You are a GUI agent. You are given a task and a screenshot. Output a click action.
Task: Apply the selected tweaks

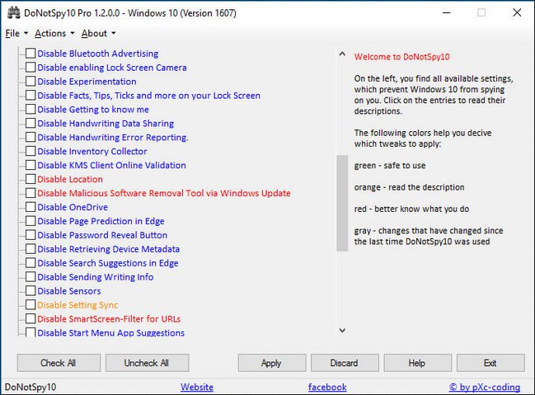tap(272, 363)
